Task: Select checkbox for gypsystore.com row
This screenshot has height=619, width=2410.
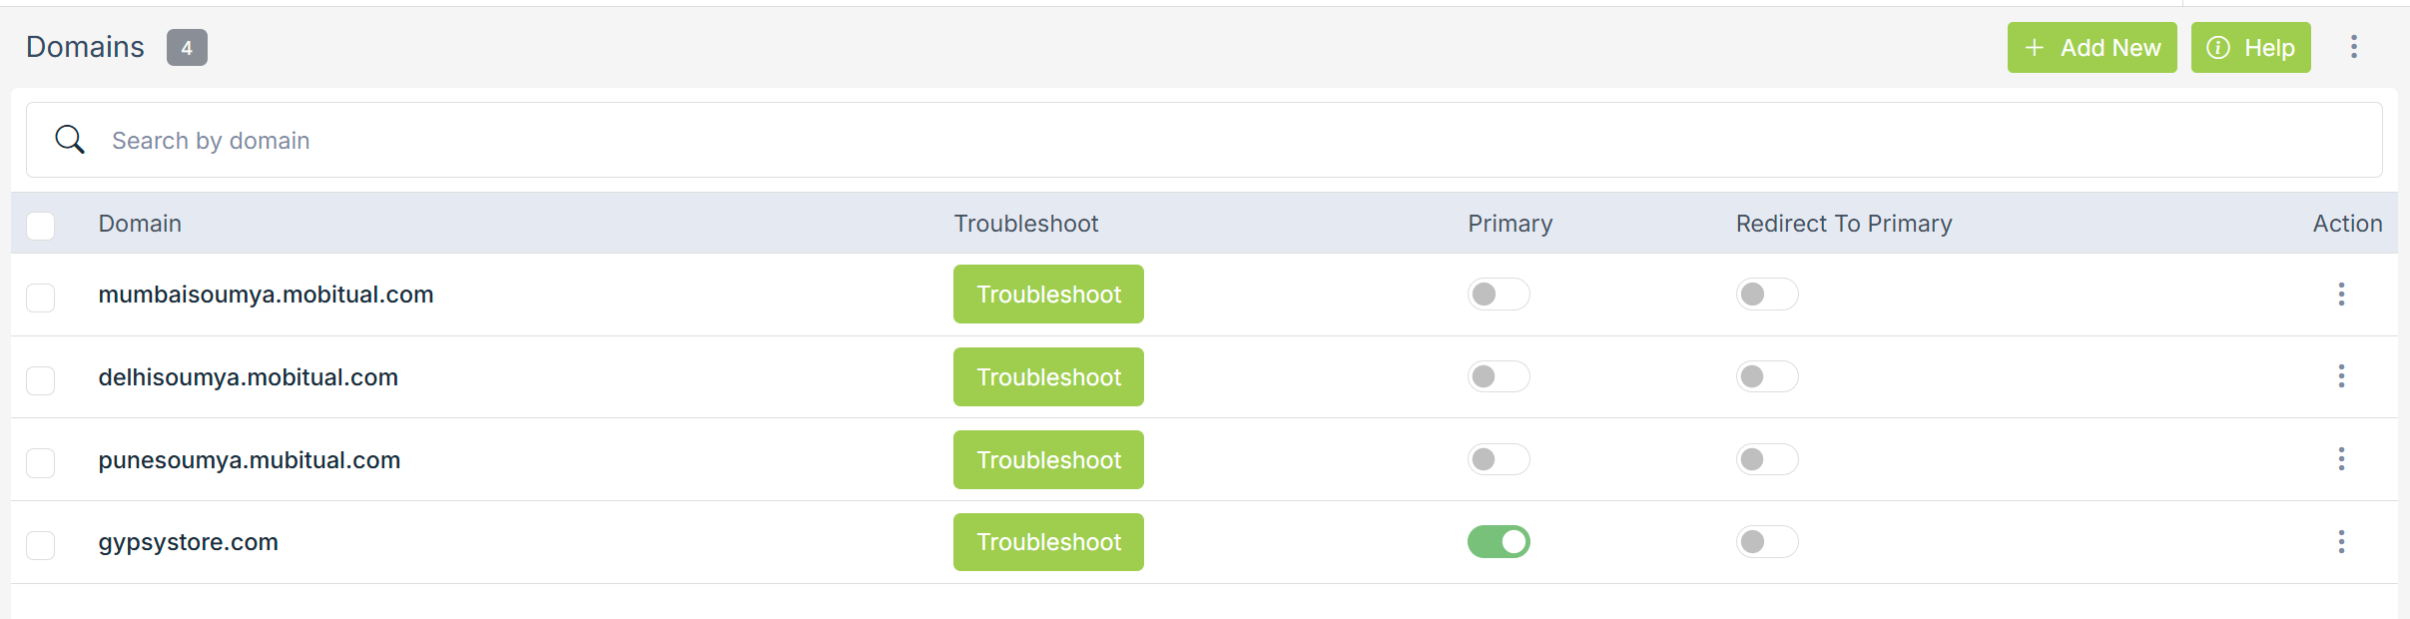Action: [41, 545]
